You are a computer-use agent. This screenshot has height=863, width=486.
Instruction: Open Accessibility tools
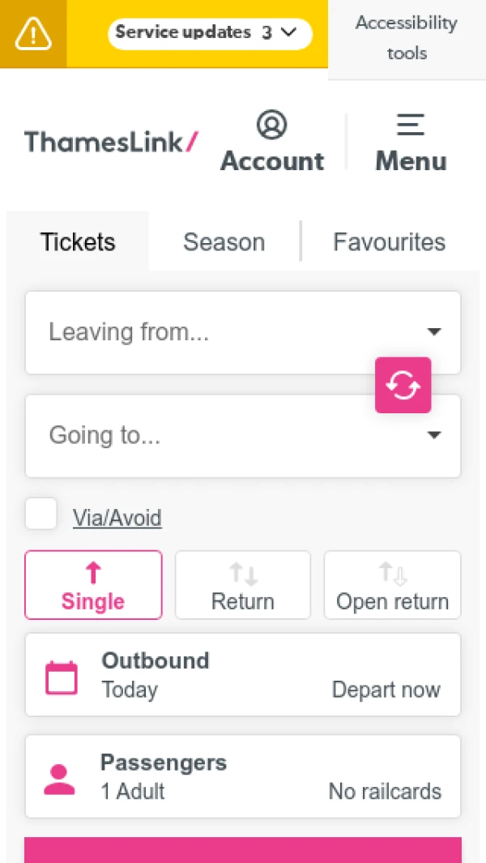coord(407,38)
